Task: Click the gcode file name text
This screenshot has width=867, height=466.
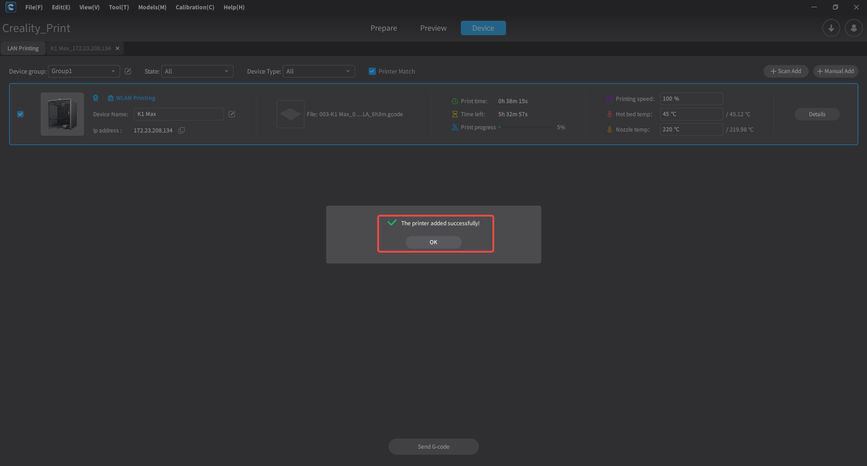Action: click(x=355, y=114)
